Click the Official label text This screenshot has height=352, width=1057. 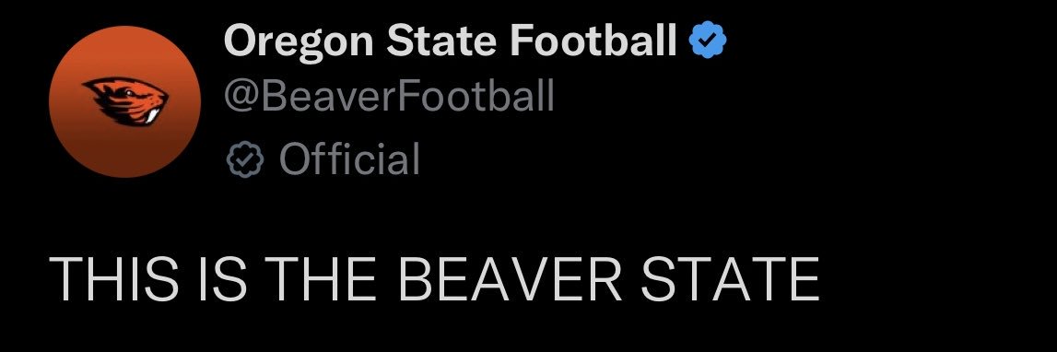349,159
